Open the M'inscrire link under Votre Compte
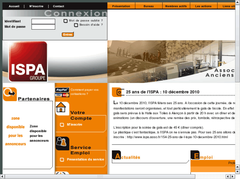This screenshot has width=240, height=179. tap(75, 124)
